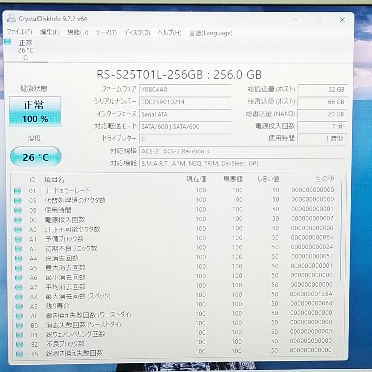Click status orb for B5 総書き換え失敗回数 row

point(20,354)
